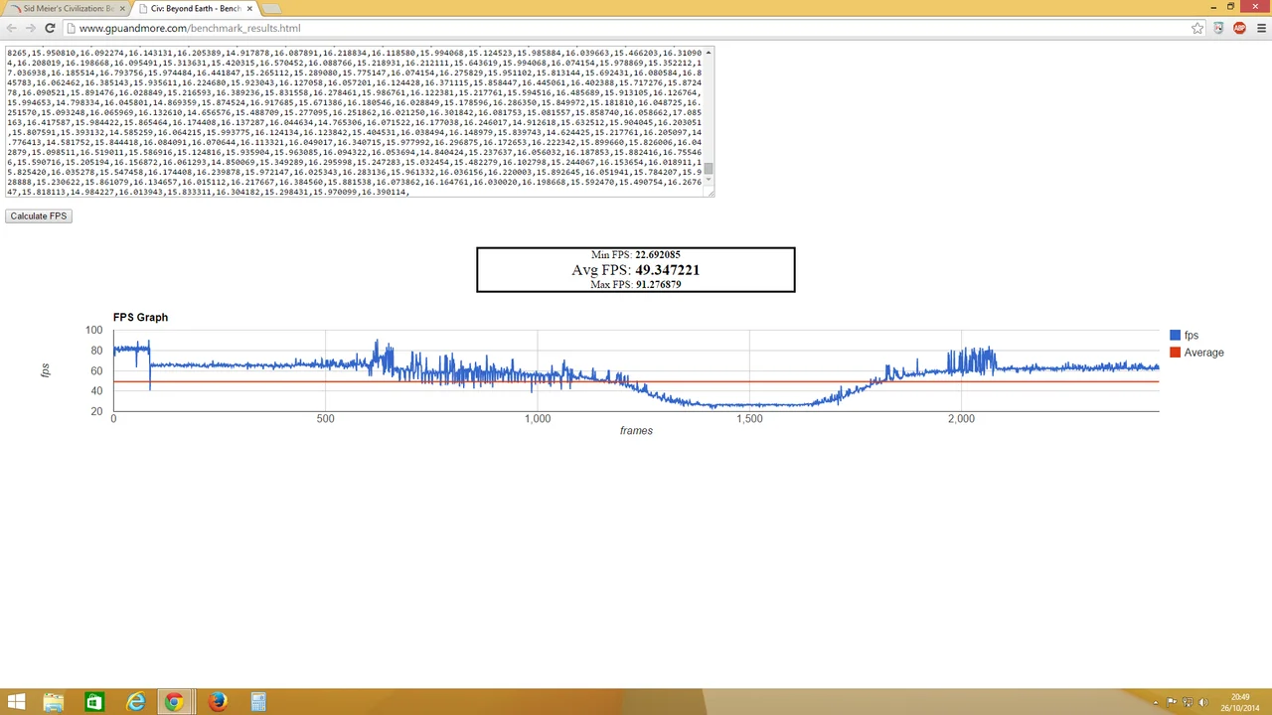Open the Adblock Plus extension
This screenshot has width=1272, height=715.
(1239, 28)
